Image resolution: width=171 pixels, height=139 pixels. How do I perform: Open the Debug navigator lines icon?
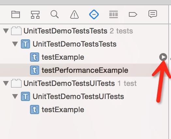[114, 14]
